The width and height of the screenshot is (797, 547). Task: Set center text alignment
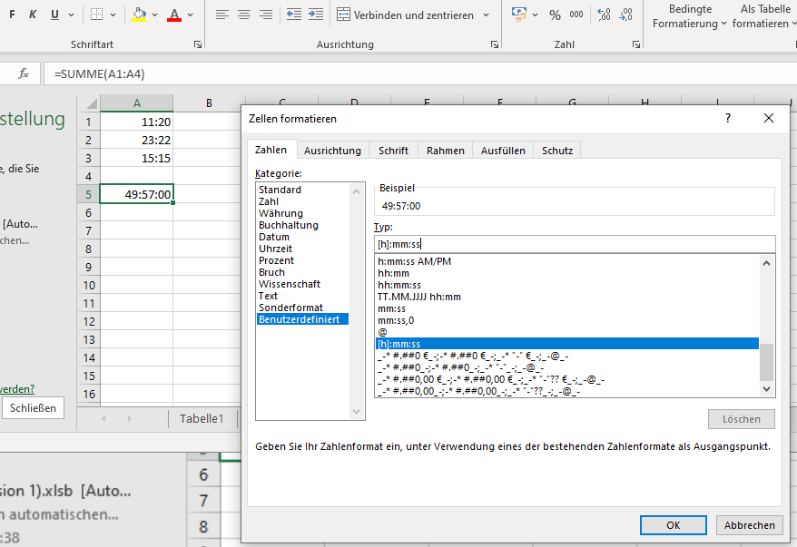click(x=243, y=15)
